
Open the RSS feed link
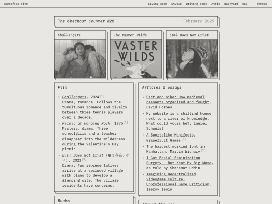[x=245, y=4]
